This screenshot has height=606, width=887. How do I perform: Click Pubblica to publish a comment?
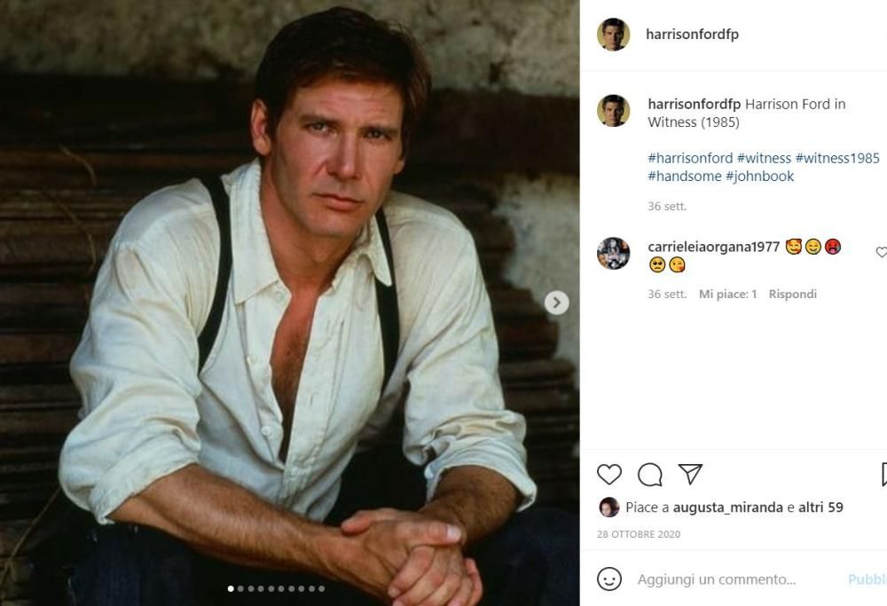click(x=870, y=578)
